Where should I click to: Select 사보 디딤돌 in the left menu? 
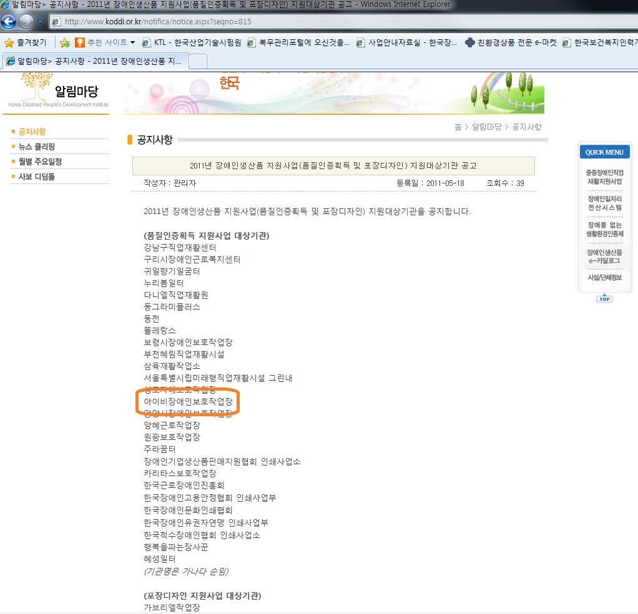click(x=37, y=177)
